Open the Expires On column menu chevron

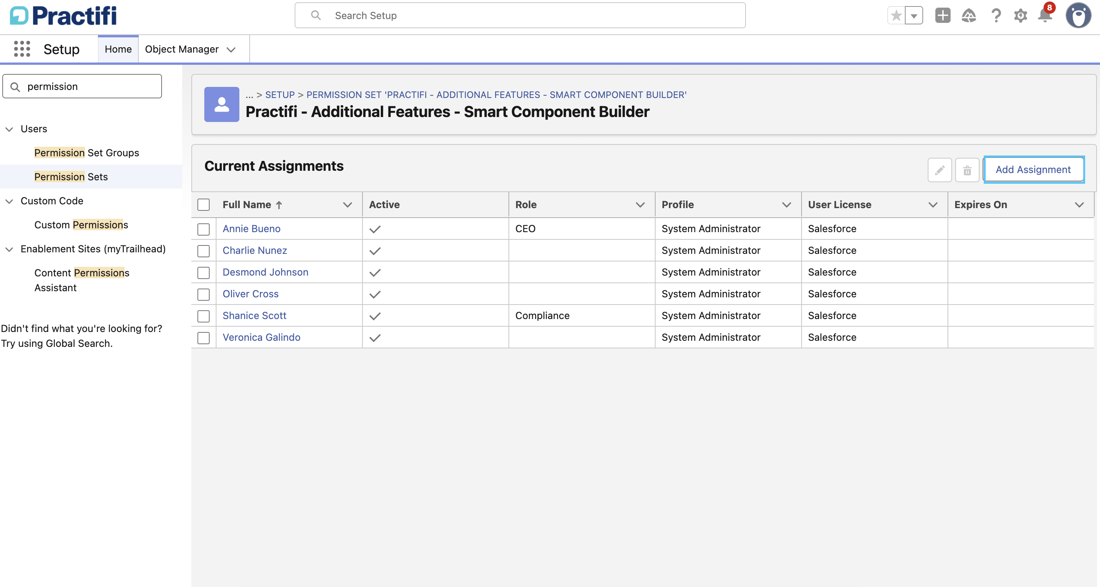[1079, 205]
